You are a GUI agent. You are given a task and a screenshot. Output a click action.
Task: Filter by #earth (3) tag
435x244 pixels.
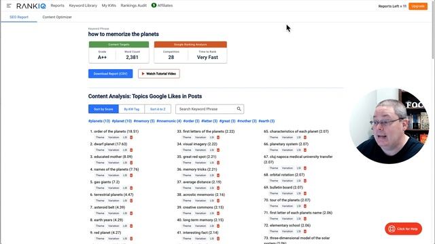tap(266, 121)
